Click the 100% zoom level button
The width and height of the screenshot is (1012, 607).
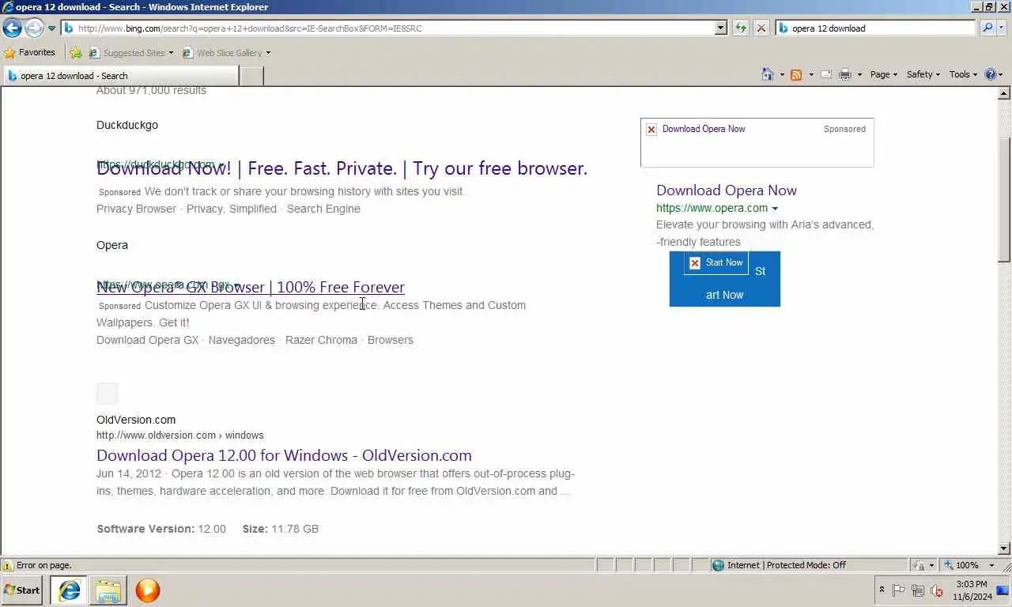[x=961, y=565]
